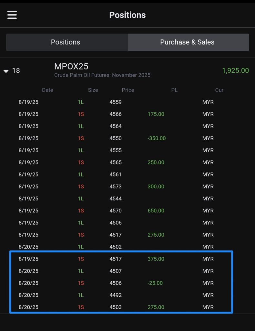255x331 pixels.
Task: Switch to the Positions tab
Action: tap(66, 42)
